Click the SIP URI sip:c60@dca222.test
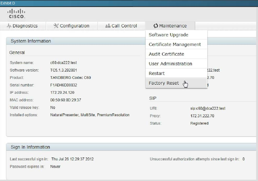258x181 pixels. 208,108
